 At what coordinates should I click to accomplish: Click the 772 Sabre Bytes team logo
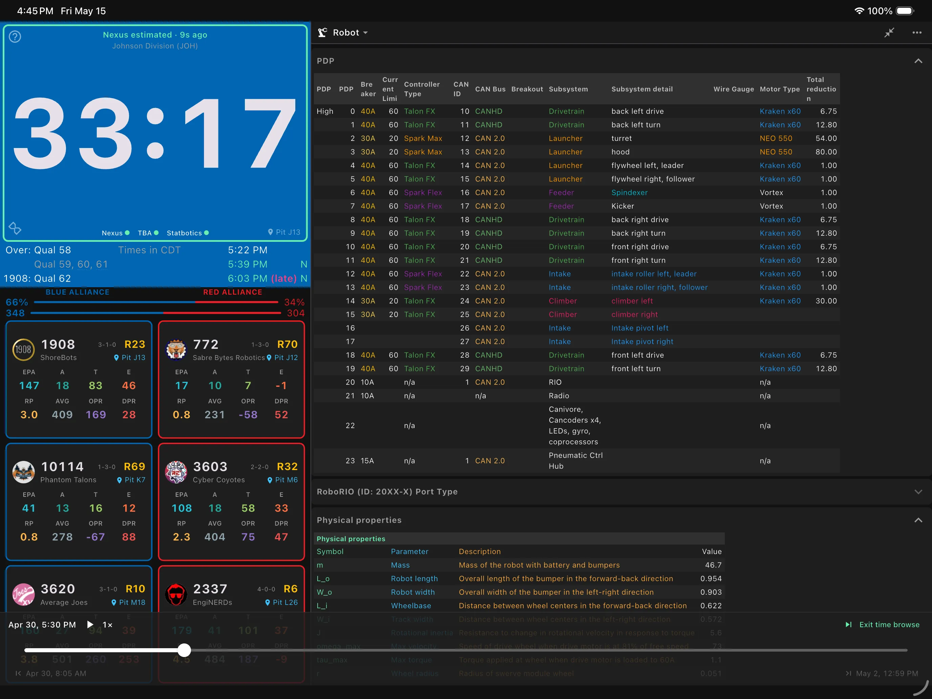(176, 350)
